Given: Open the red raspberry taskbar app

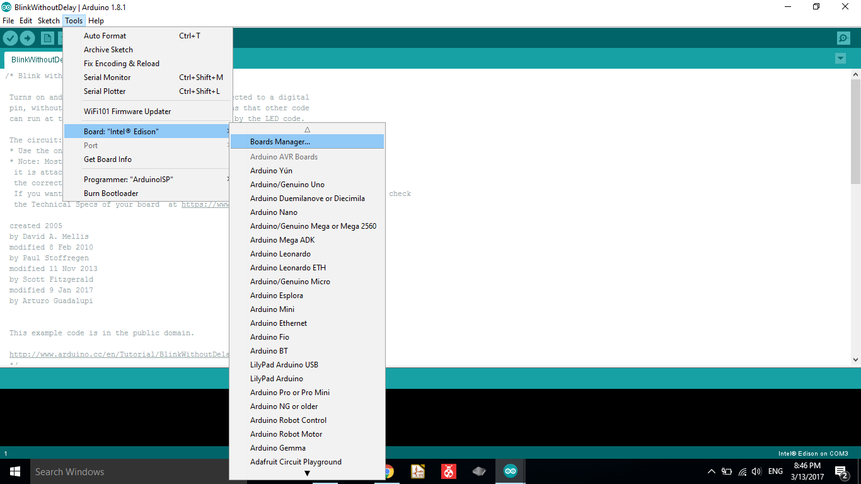Looking at the screenshot, I should click(x=448, y=471).
